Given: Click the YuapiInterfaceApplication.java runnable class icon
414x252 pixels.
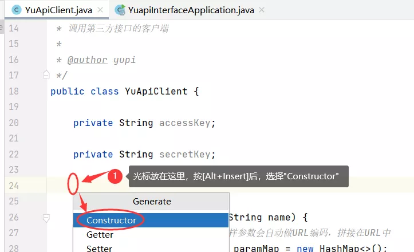Looking at the screenshot, I should pyautogui.click(x=120, y=10).
